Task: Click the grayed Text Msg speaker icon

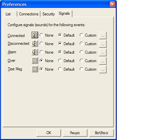Action: tap(35, 69)
